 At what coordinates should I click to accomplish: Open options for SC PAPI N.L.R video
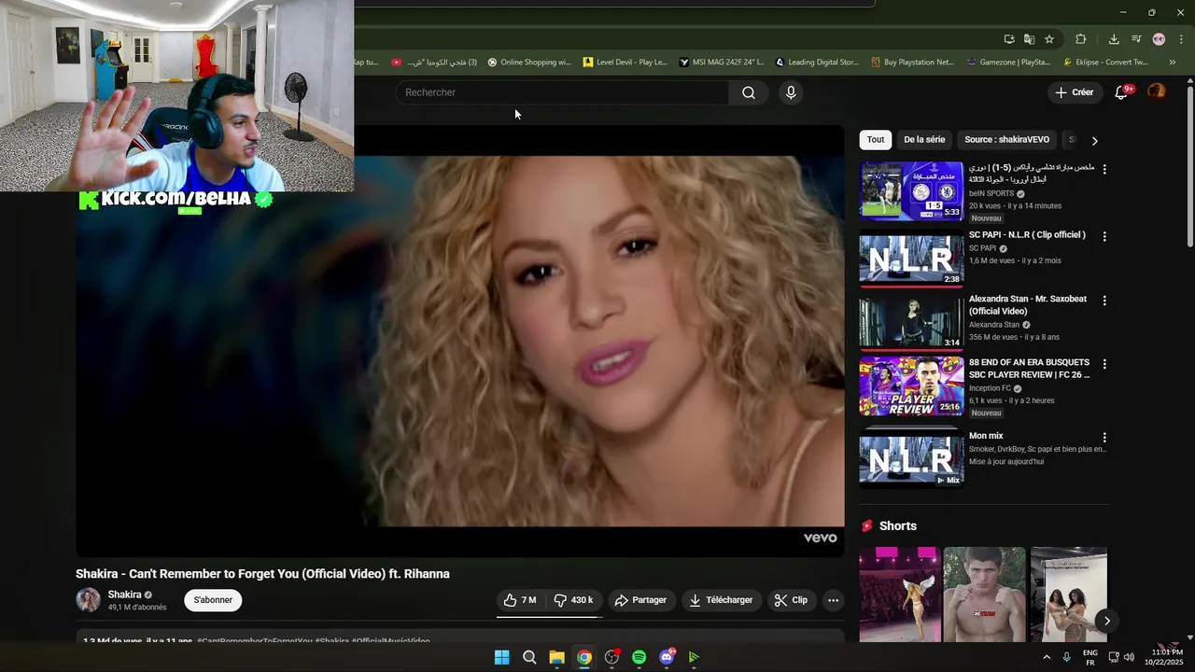click(1104, 237)
